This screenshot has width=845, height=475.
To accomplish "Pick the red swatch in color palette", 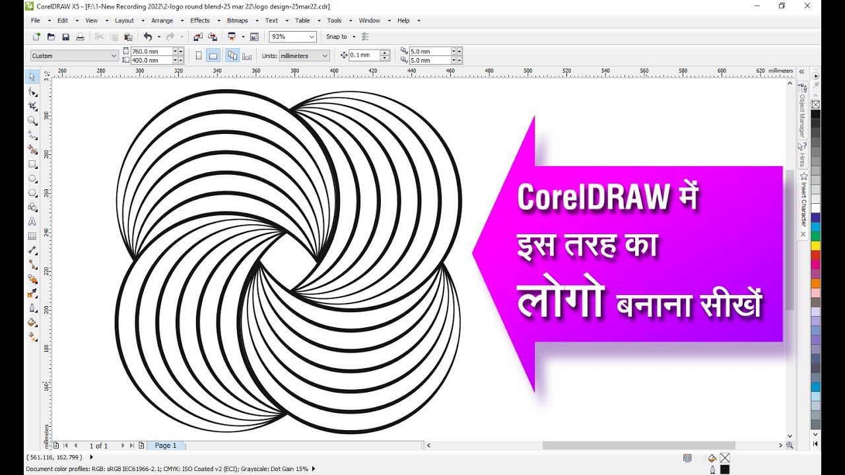I will click(x=815, y=255).
